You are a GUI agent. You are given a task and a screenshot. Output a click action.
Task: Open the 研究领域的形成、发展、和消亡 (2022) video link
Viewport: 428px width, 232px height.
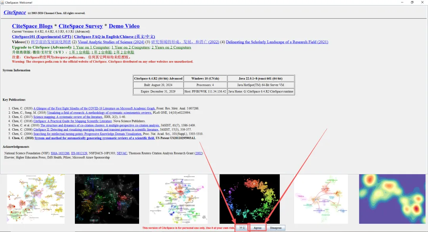point(185,42)
